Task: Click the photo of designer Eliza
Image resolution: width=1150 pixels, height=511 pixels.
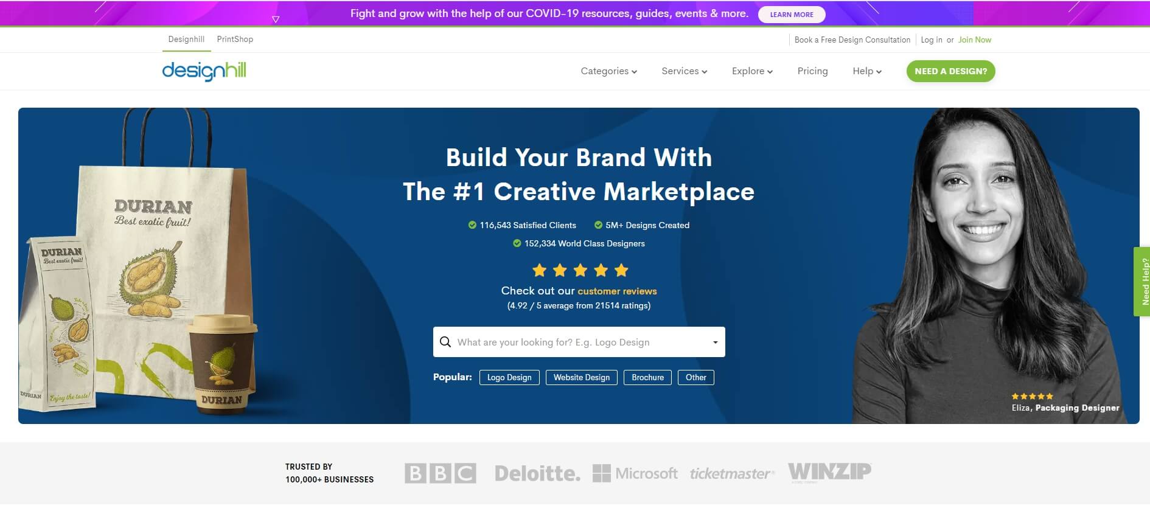Action: point(986,265)
